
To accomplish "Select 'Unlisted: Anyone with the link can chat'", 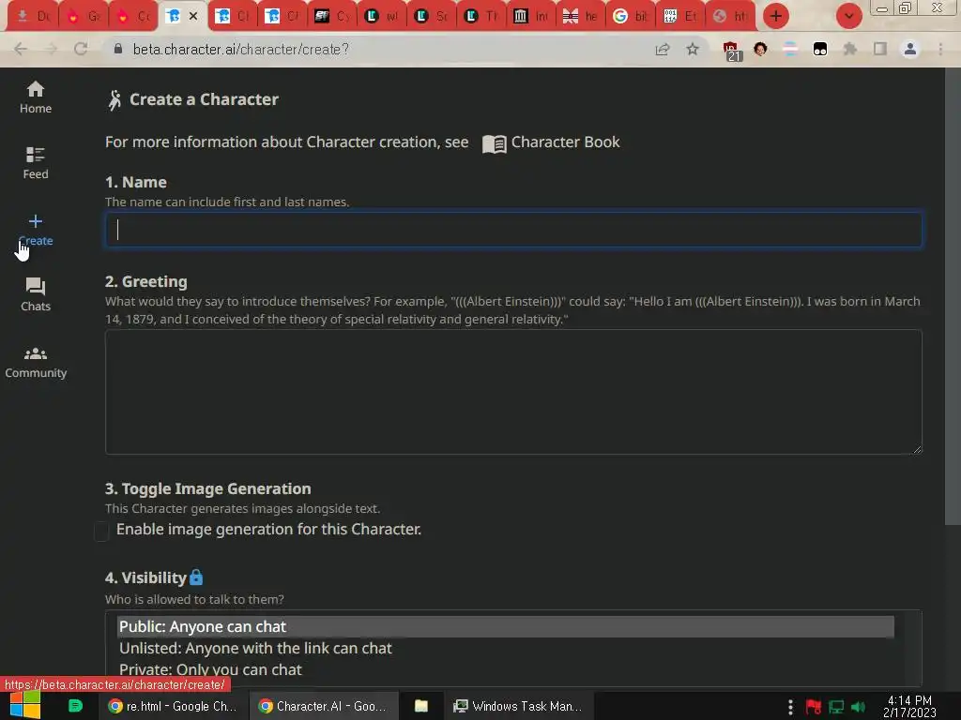I will point(506,648).
